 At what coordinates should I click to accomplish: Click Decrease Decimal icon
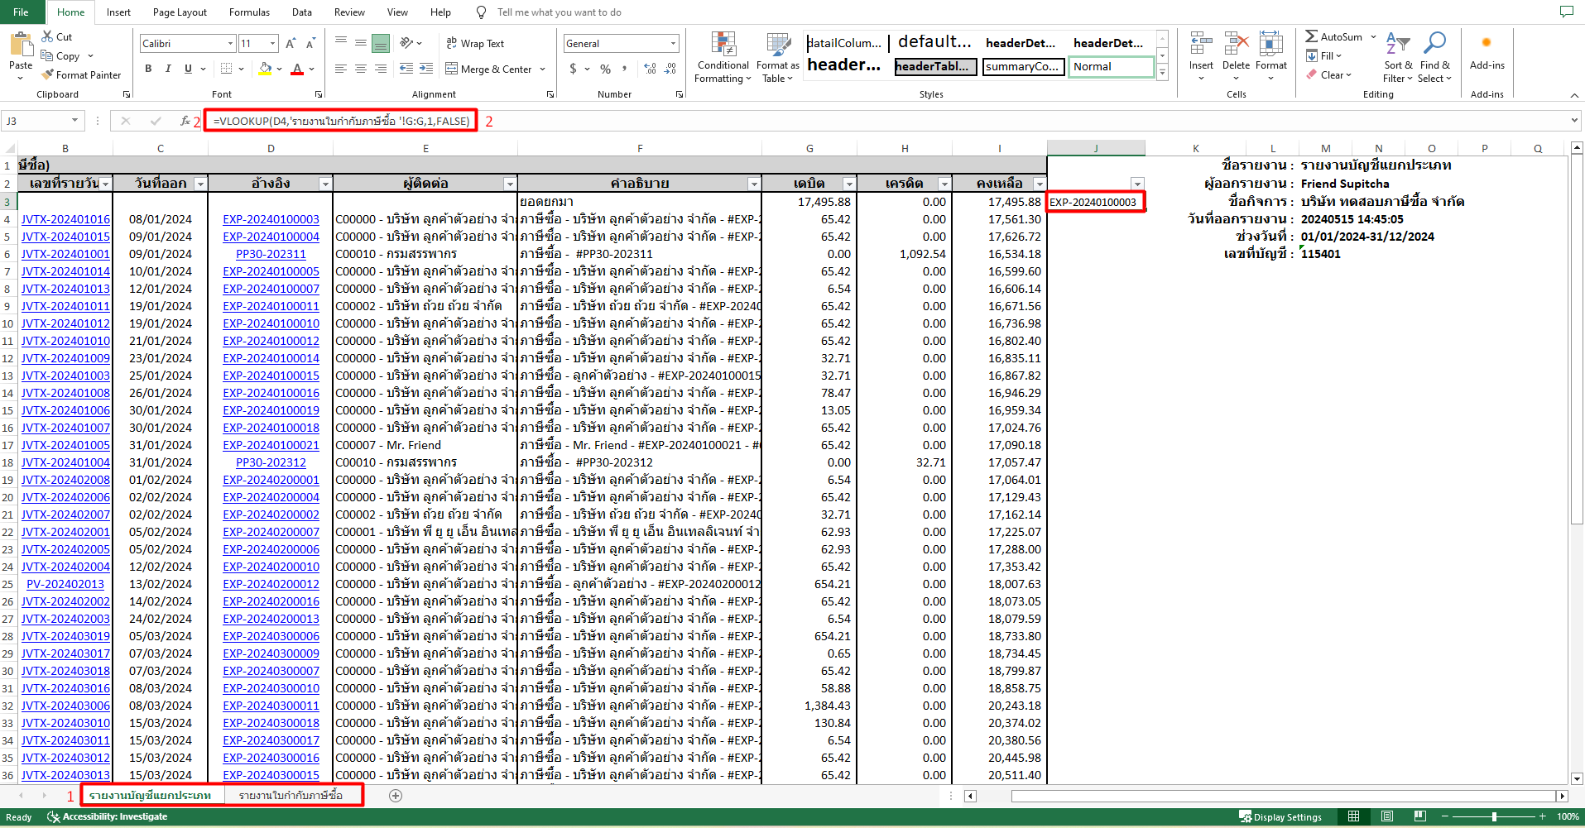[670, 69]
